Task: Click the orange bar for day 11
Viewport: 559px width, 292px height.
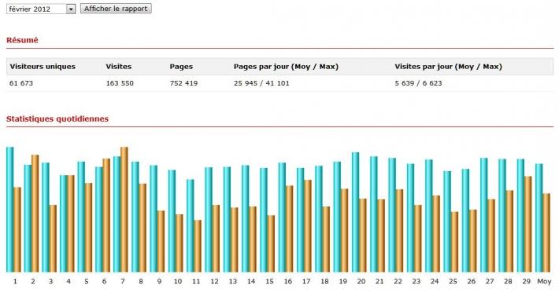Action: point(198,246)
